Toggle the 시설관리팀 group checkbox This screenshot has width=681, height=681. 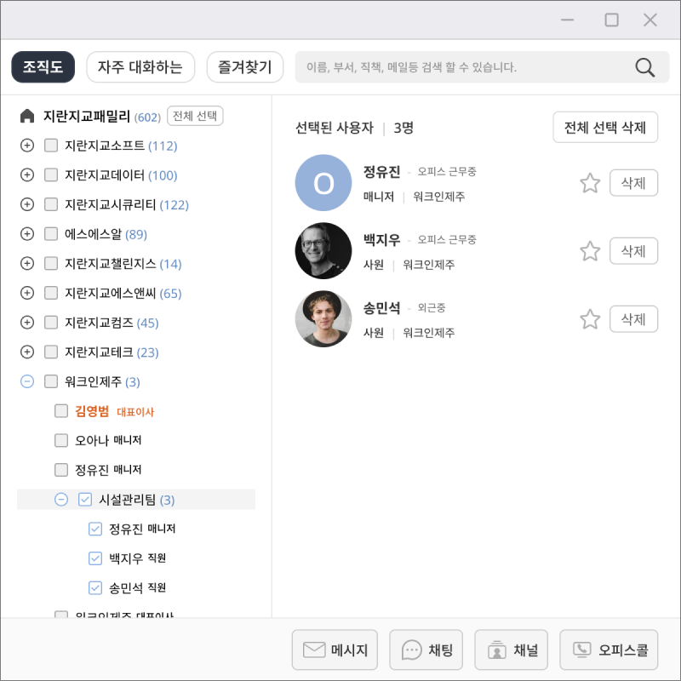tap(83, 500)
